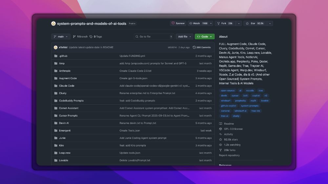Select the perplexity topic tag
This screenshot has height=184, width=328.
[240, 101]
